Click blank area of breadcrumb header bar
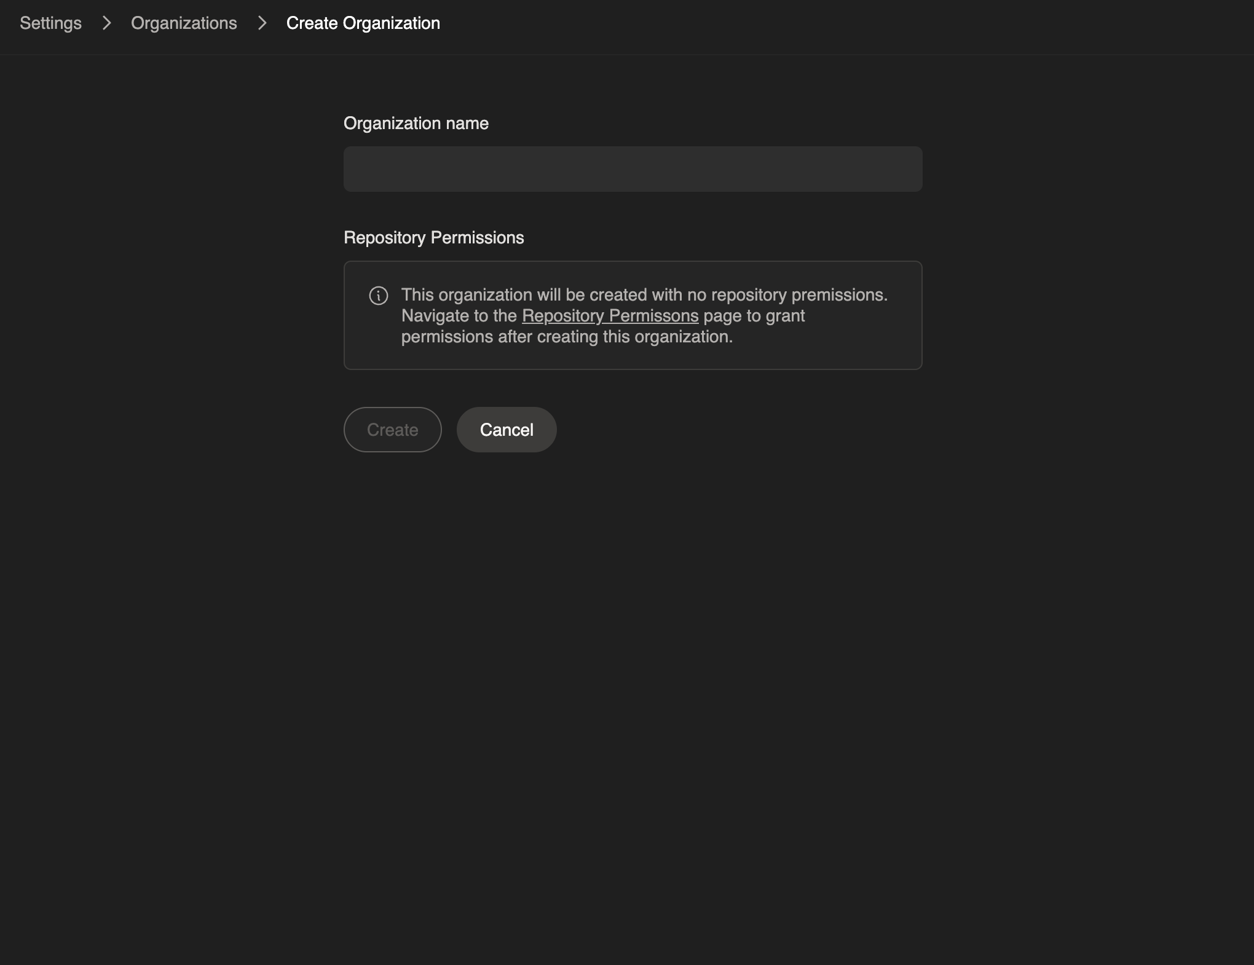Screen dimensions: 1254x965 pos(861,25)
